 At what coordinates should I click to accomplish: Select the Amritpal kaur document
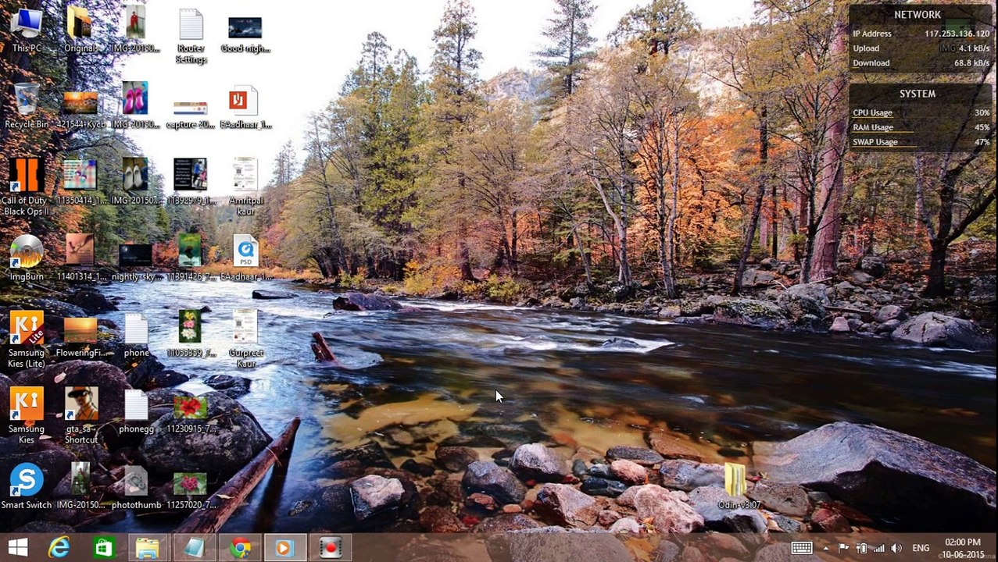245,187
